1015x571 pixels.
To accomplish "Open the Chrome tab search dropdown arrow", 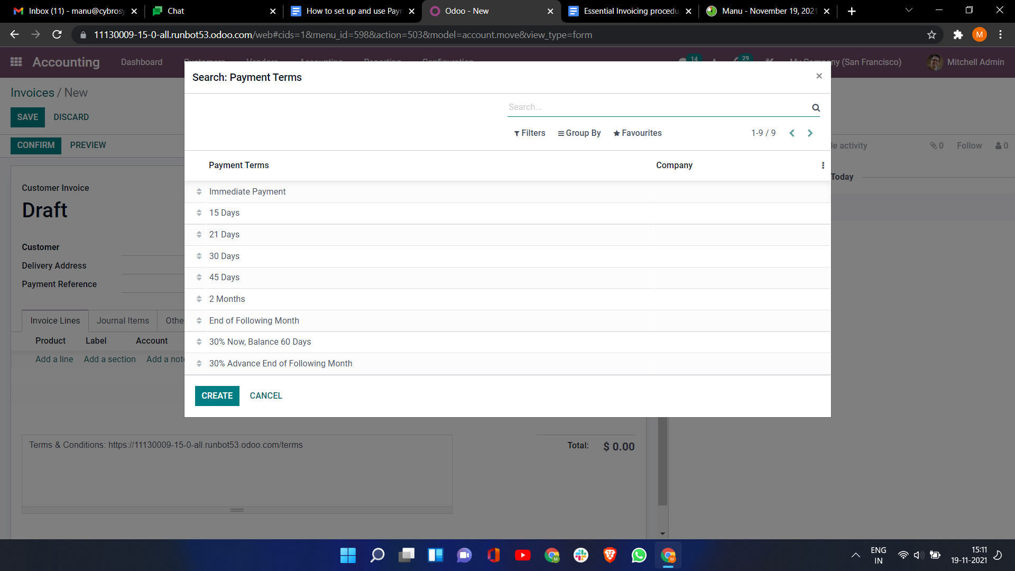I will (909, 11).
